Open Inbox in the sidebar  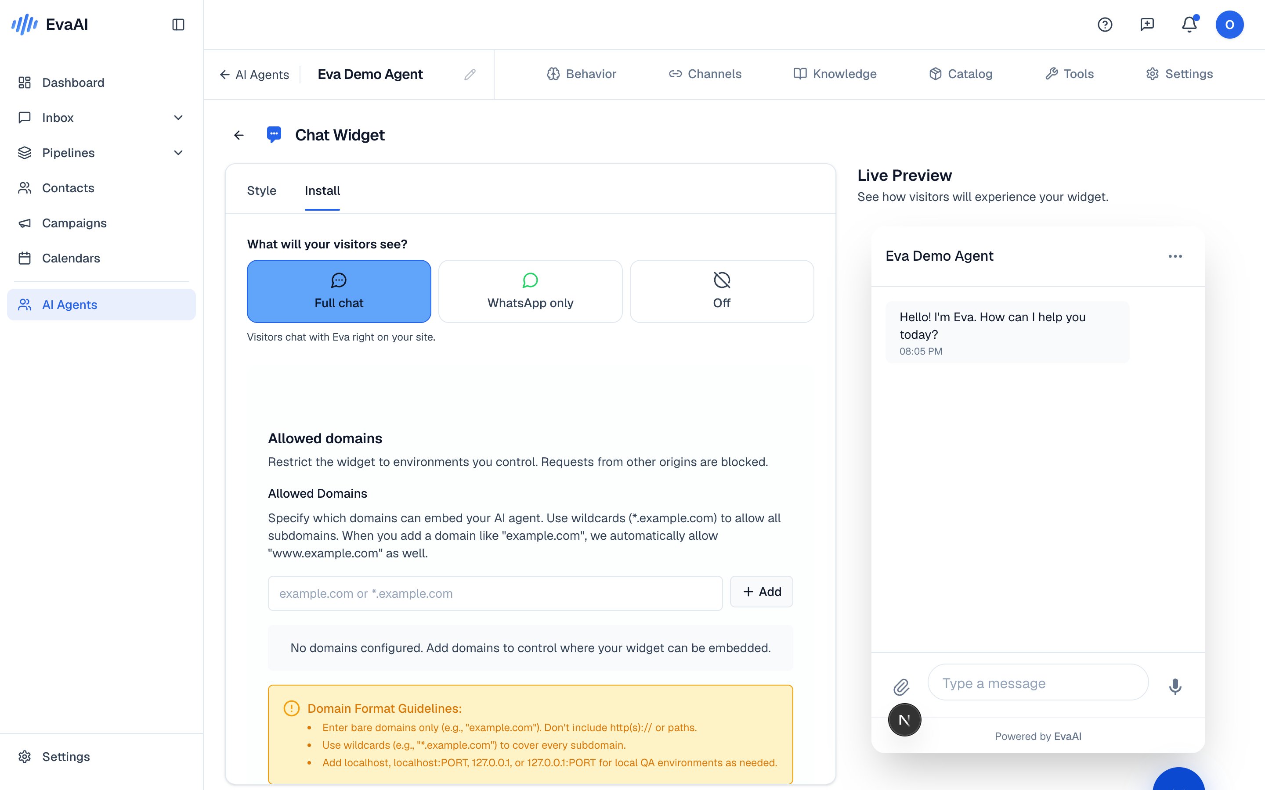pyautogui.click(x=101, y=118)
